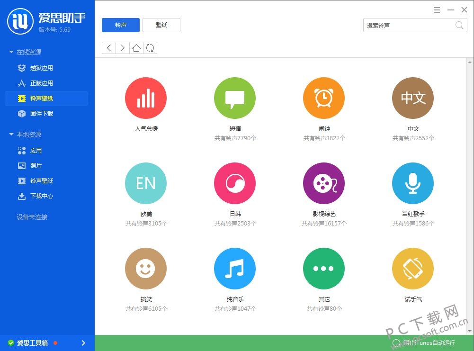Open the 人气总榜 ringtone category
Screen dimensions: 474x351
click(145, 98)
